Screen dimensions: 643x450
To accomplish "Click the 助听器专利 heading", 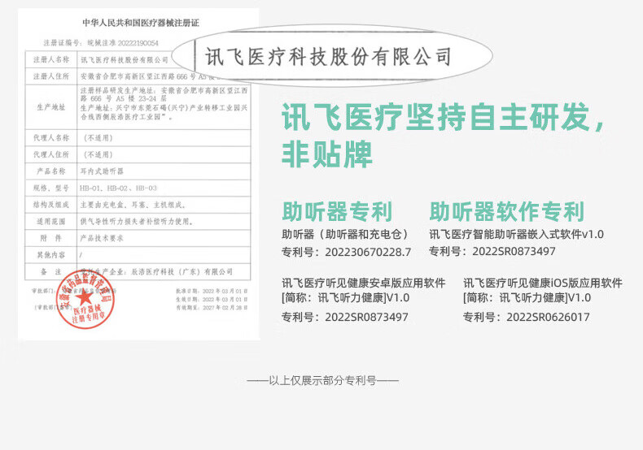I will click(337, 211).
